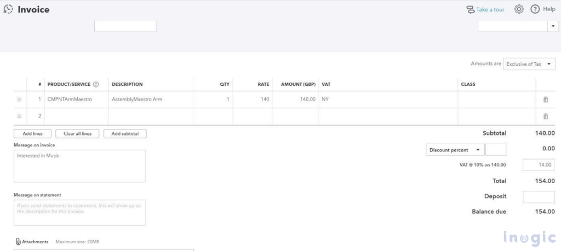
Task: Click the VAT @ 10% on 140.00 label
Action: [x=483, y=165]
